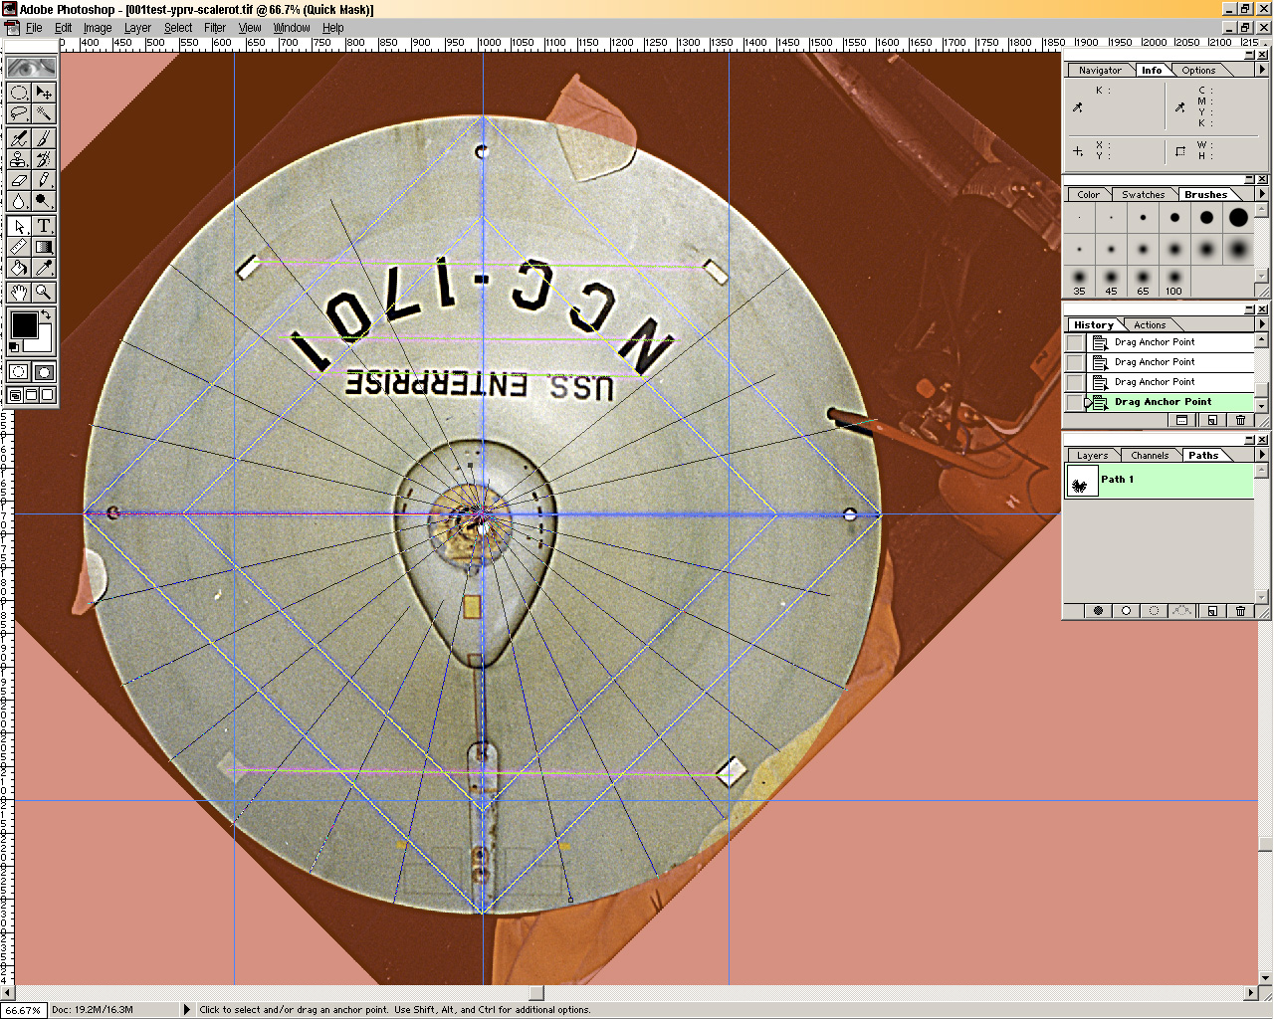
Task: Expand the Brushes palette options menu
Action: (1262, 194)
